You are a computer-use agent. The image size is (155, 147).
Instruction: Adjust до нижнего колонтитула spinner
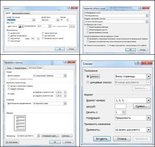[65, 96]
